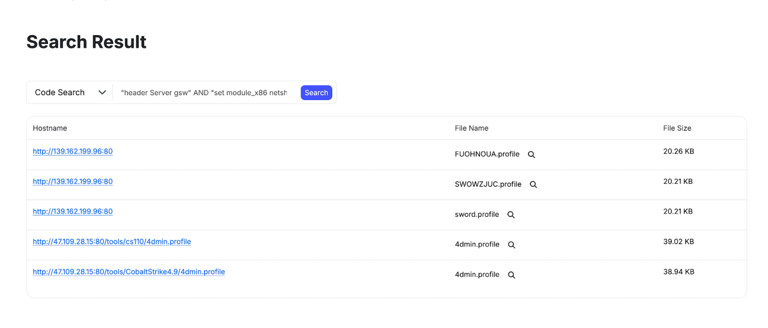Open the tools/cs110/4dmin.profile link
The image size is (768, 328).
[112, 242]
